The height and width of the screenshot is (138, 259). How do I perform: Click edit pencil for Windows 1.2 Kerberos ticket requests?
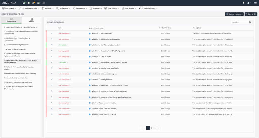point(51,74)
